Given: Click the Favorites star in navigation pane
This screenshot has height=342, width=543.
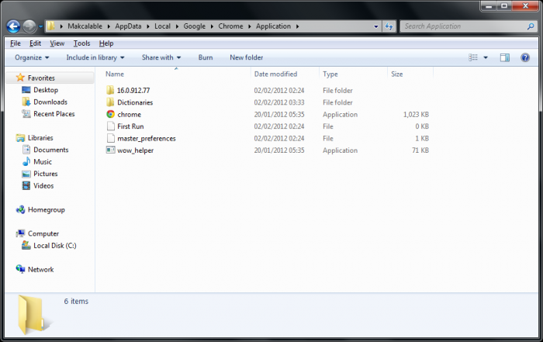Looking at the screenshot, I should click(x=20, y=78).
